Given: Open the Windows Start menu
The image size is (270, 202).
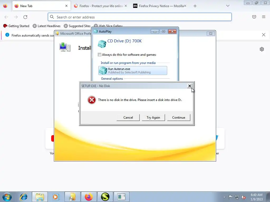Looking at the screenshot, I should coord(7,197).
